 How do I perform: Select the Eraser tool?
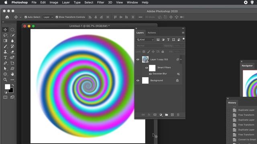pyautogui.click(x=12, y=52)
